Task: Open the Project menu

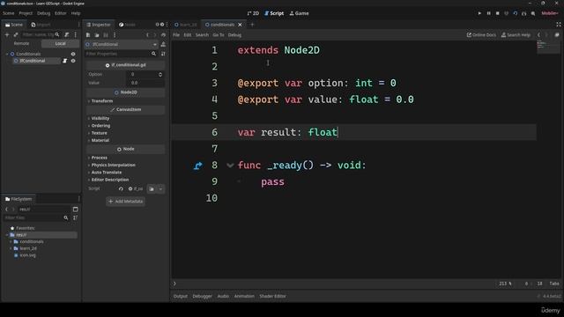Action: tap(26, 13)
